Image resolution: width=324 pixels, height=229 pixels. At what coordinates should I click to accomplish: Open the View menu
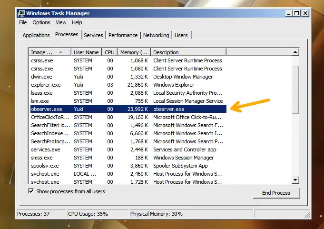pos(61,22)
